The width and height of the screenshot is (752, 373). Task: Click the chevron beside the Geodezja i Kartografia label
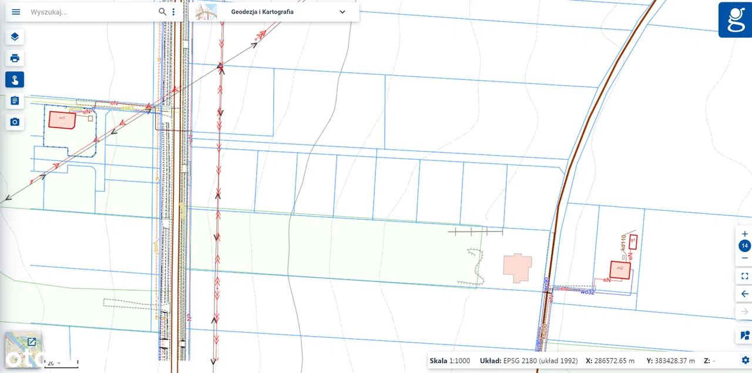pyautogui.click(x=343, y=12)
